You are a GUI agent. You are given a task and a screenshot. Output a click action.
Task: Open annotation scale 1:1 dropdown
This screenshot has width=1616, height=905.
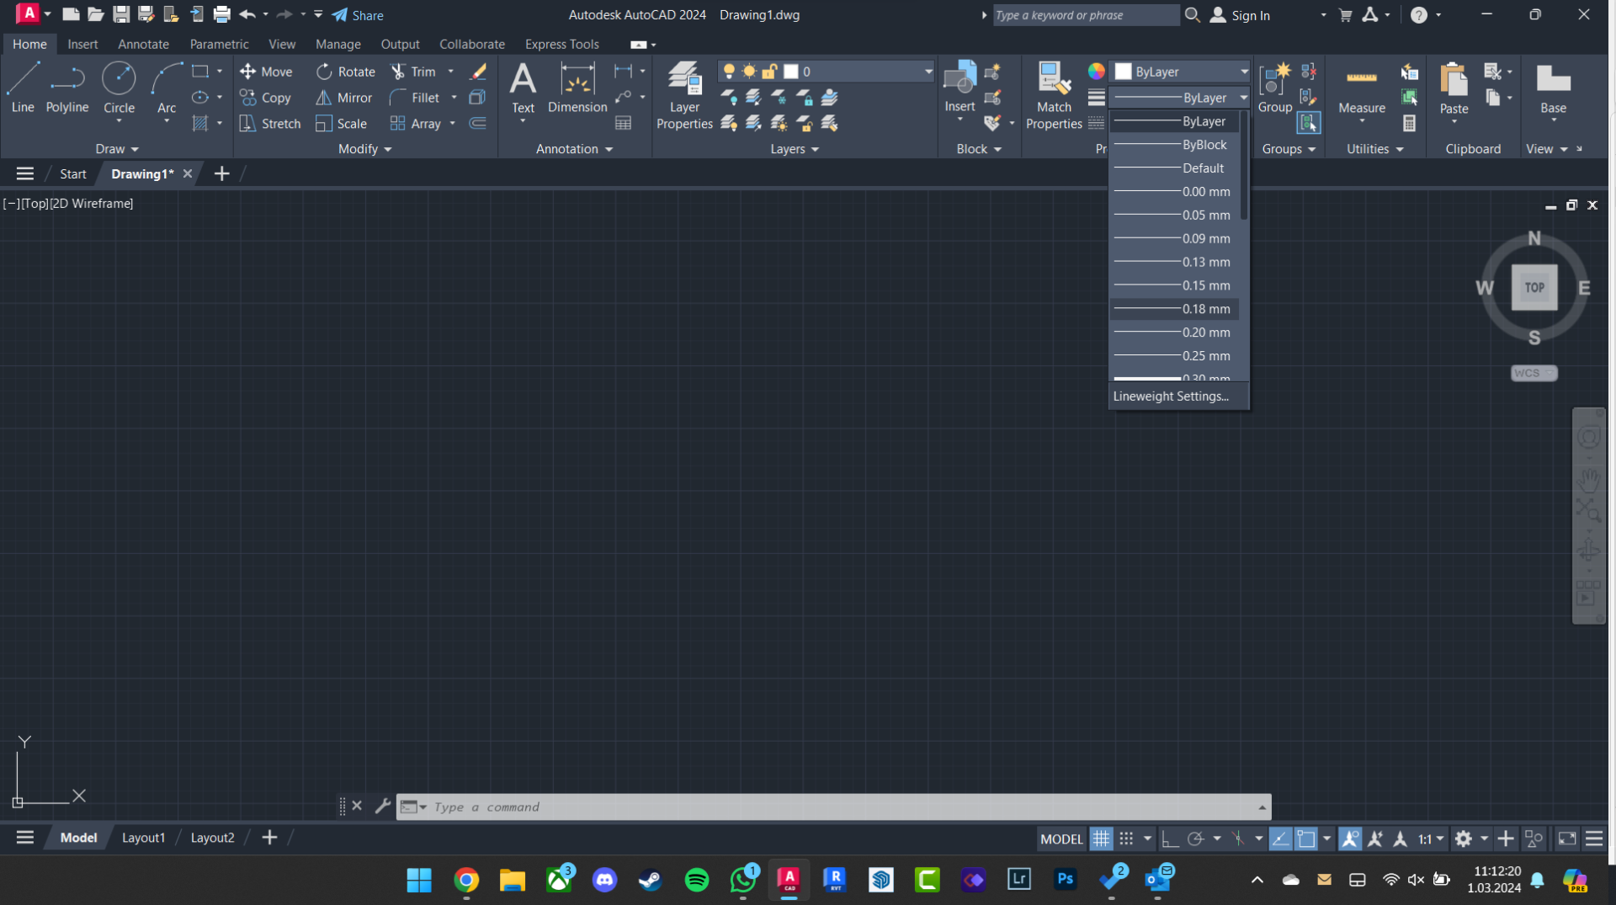tap(1431, 838)
